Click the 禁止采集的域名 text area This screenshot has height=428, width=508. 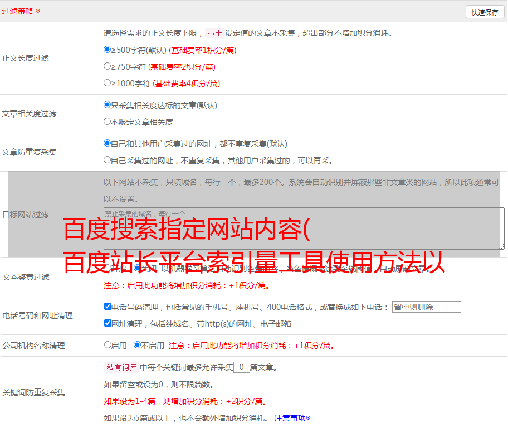(x=304, y=228)
